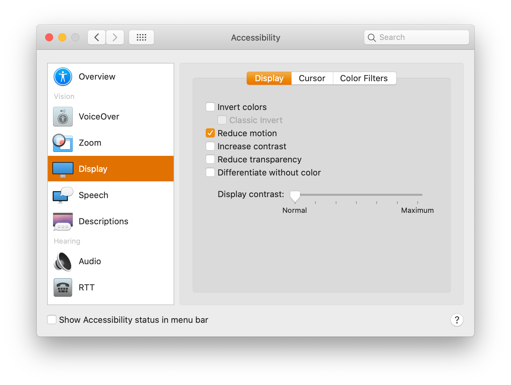The width and height of the screenshot is (511, 385).
Task: Select the Display monitor icon
Action: [62, 169]
